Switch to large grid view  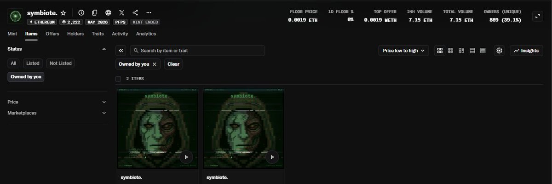(440, 51)
